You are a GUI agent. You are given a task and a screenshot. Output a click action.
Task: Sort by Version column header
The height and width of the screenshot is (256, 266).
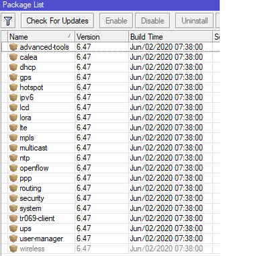pos(101,37)
